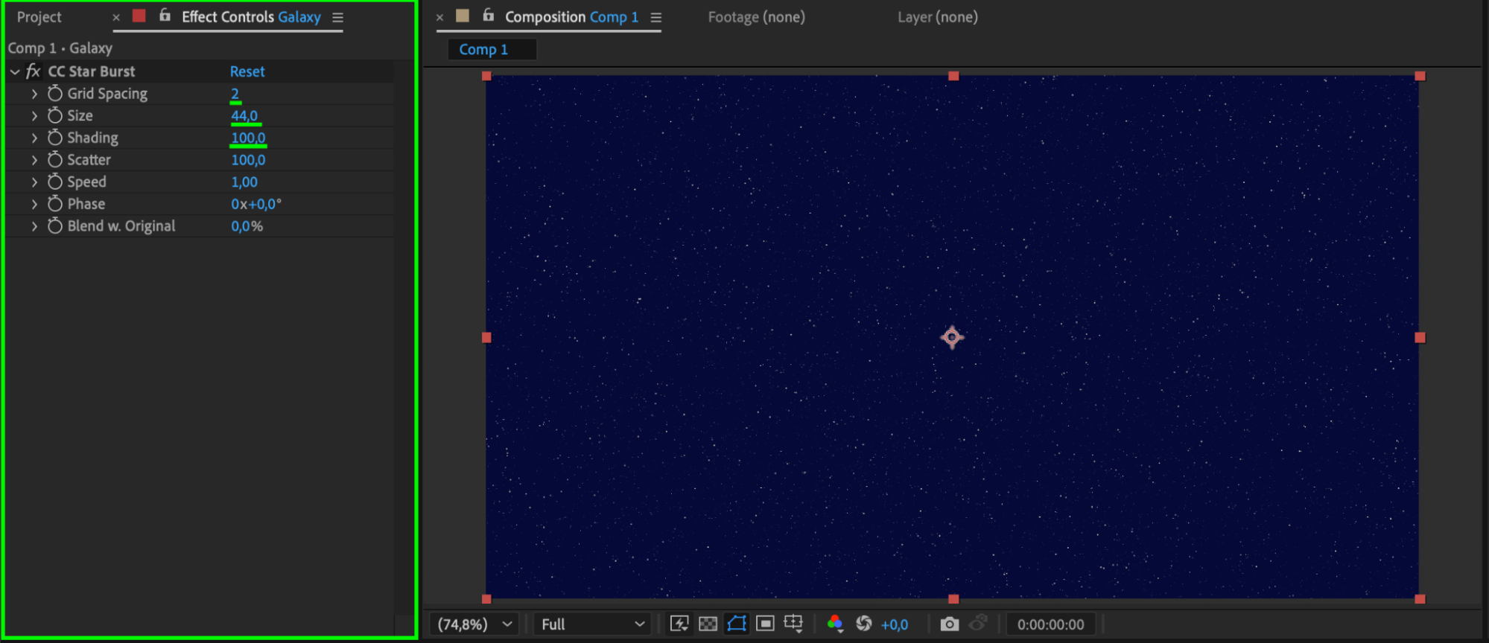1489x643 pixels.
Task: Toggle transparency grid
Action: [x=708, y=624]
